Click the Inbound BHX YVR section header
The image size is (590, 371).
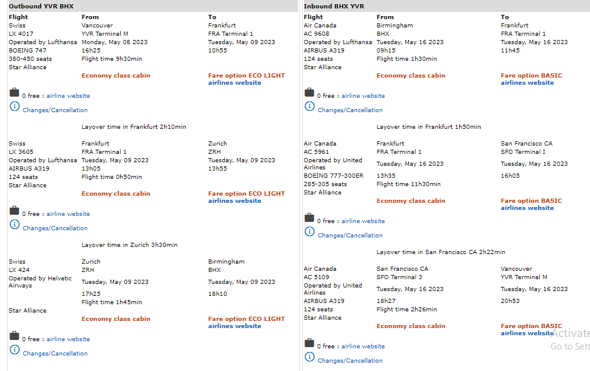tap(334, 6)
